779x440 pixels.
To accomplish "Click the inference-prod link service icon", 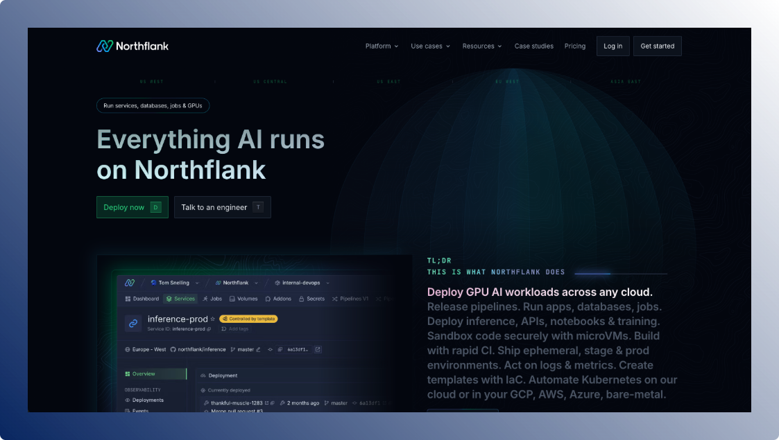I will [x=133, y=324].
